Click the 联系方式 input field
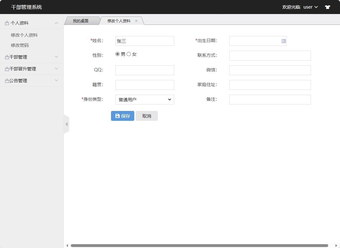 click(270, 55)
